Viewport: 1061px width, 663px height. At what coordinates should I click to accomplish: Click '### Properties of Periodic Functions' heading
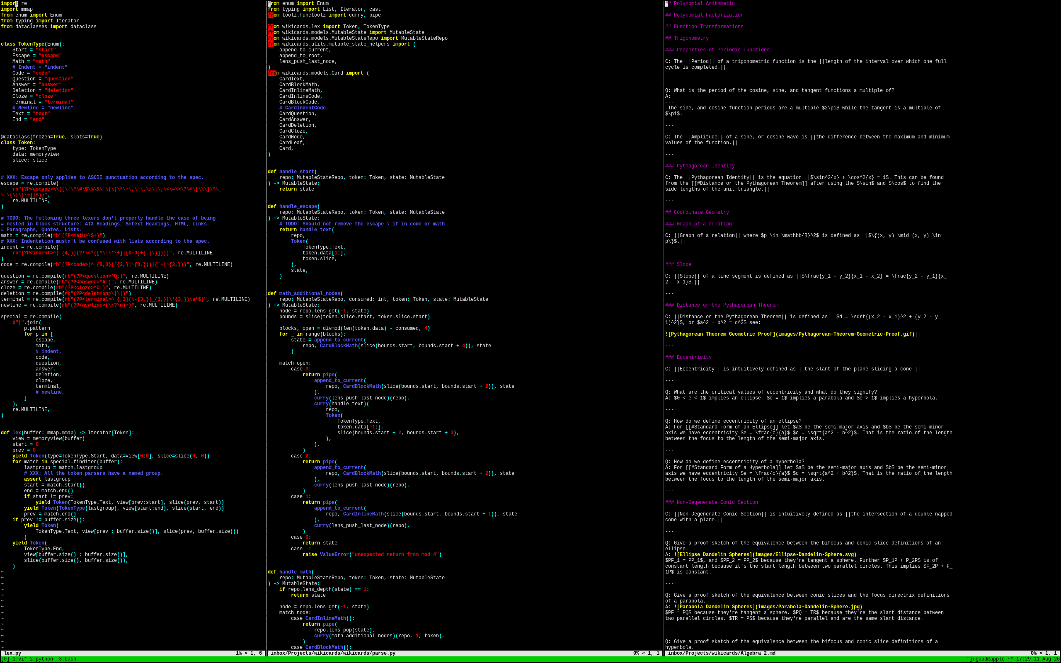717,50
